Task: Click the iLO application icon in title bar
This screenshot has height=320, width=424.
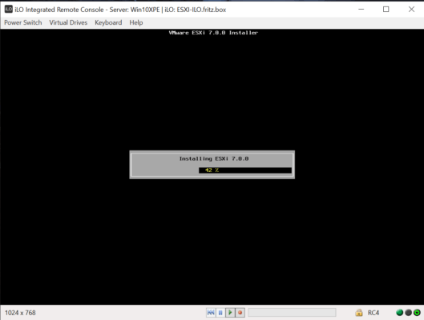Action: tap(8, 9)
